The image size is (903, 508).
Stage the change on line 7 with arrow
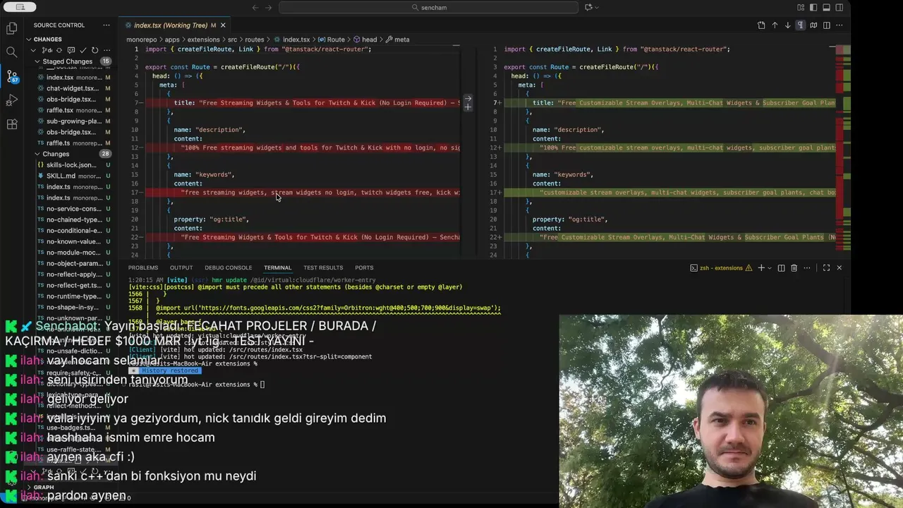(468, 99)
